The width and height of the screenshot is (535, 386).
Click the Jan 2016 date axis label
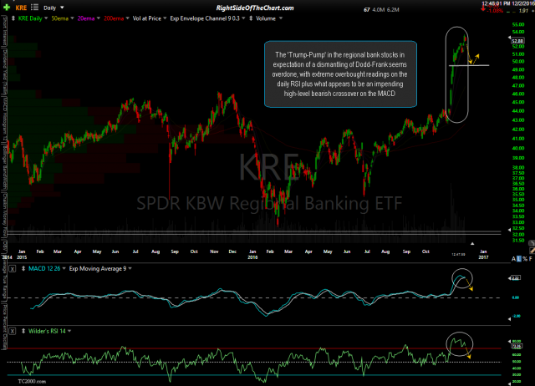(252, 254)
